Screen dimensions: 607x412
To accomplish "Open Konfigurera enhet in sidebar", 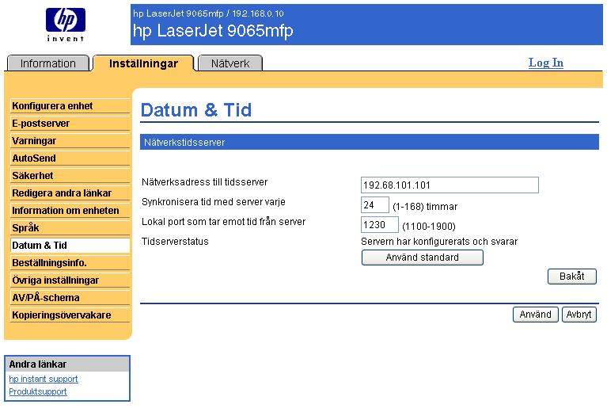I will click(x=70, y=106).
